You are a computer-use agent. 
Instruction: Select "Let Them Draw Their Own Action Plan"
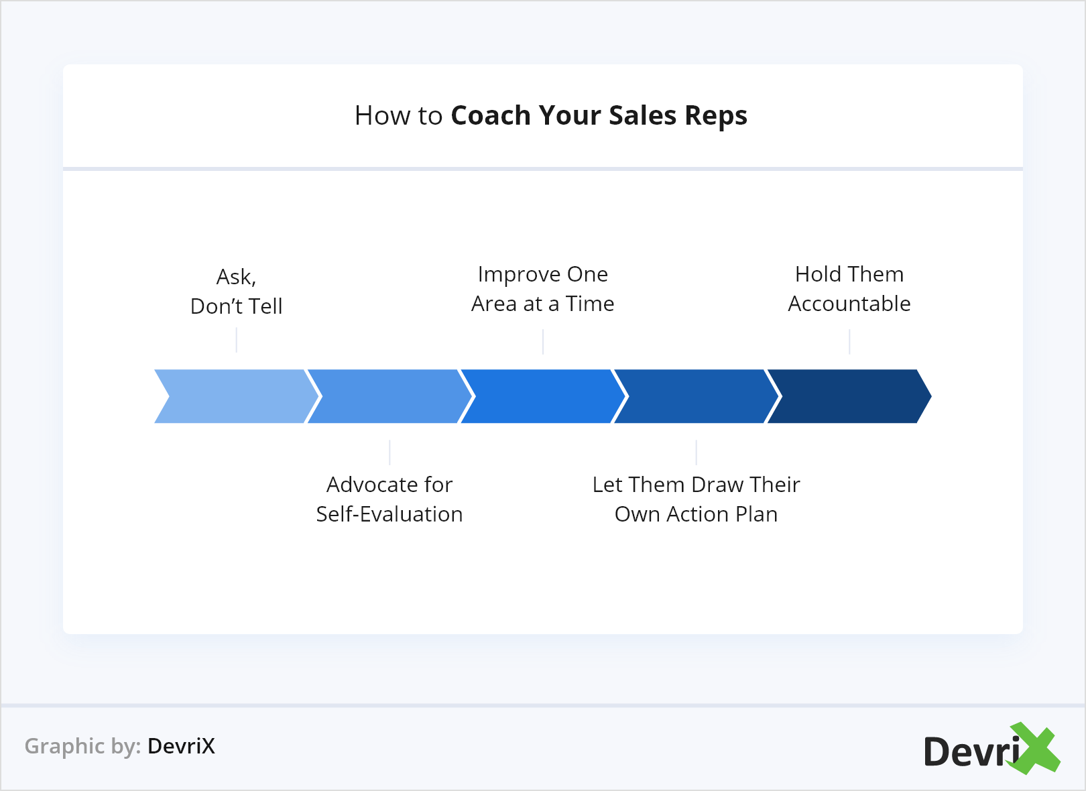pyautogui.click(x=696, y=499)
